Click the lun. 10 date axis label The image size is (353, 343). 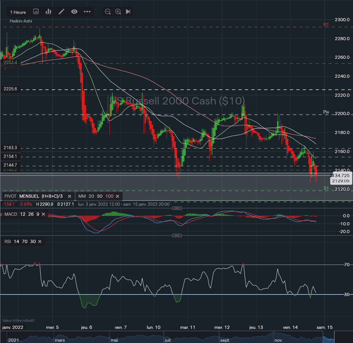point(153,327)
